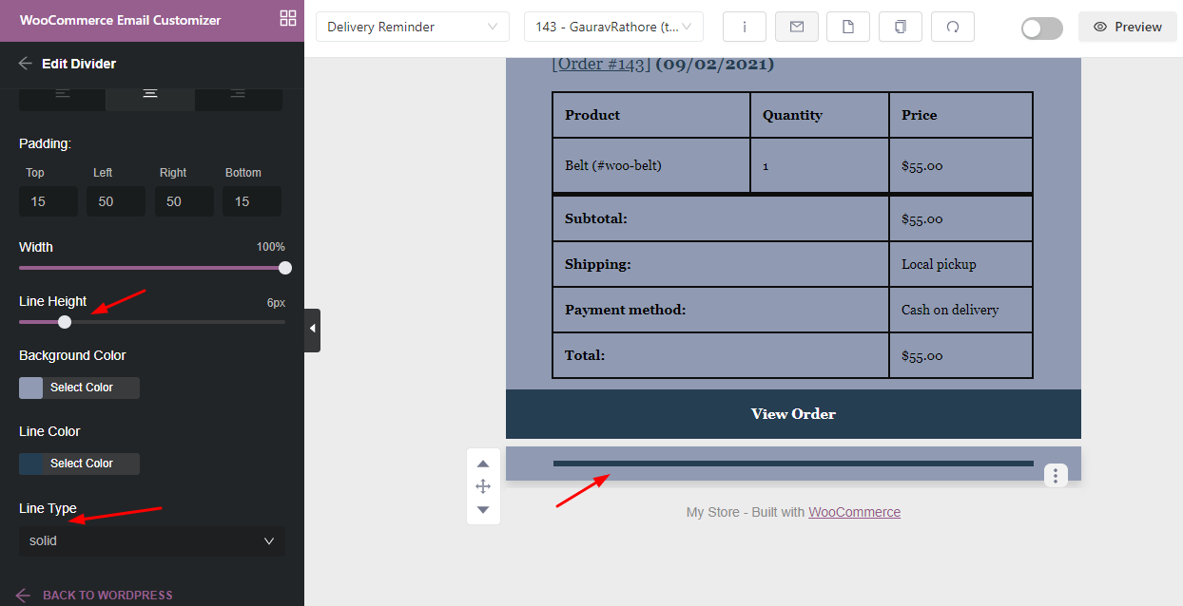Go back using the Edit Divider arrow
Image resolution: width=1183 pixels, height=606 pixels.
pyautogui.click(x=26, y=64)
